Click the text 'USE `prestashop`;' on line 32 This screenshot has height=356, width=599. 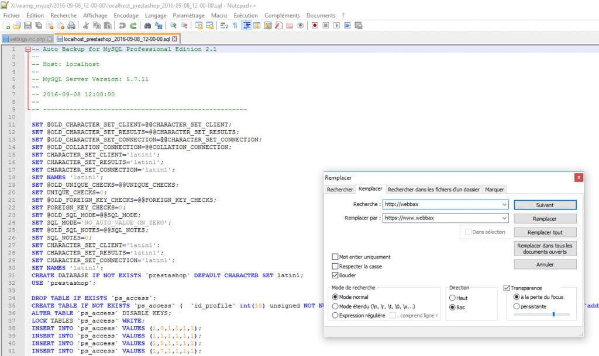pyautogui.click(x=63, y=283)
